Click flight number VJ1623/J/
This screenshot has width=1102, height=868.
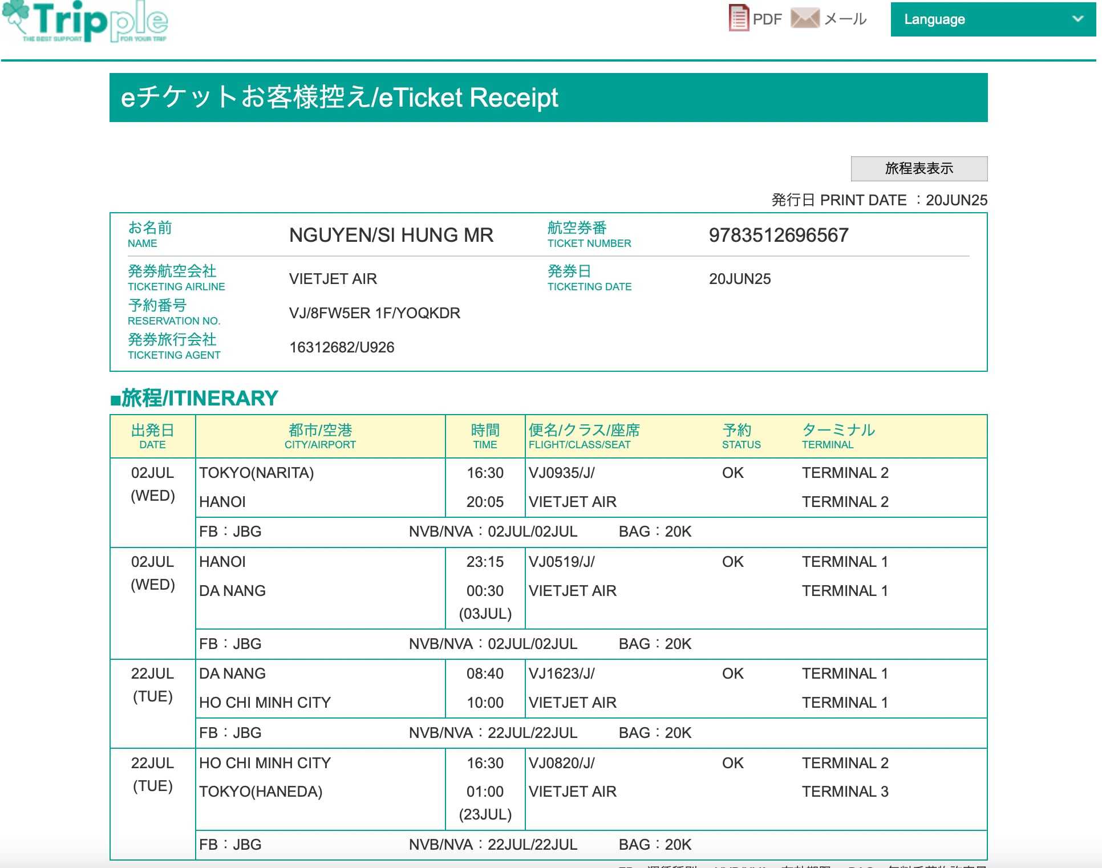click(x=561, y=674)
